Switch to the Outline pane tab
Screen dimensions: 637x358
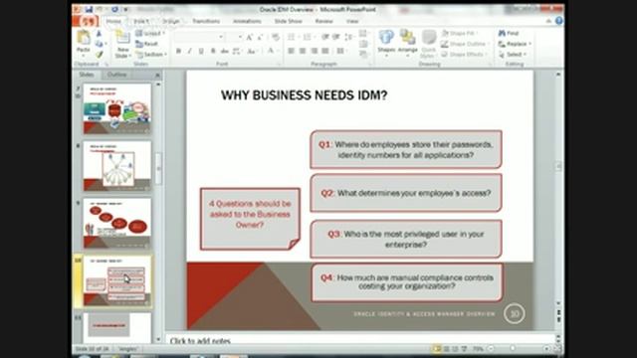[117, 75]
